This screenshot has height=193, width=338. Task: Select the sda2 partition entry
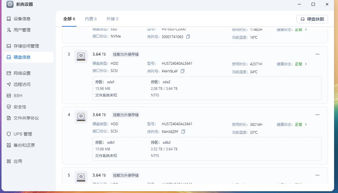pyautogui.click(x=164, y=88)
